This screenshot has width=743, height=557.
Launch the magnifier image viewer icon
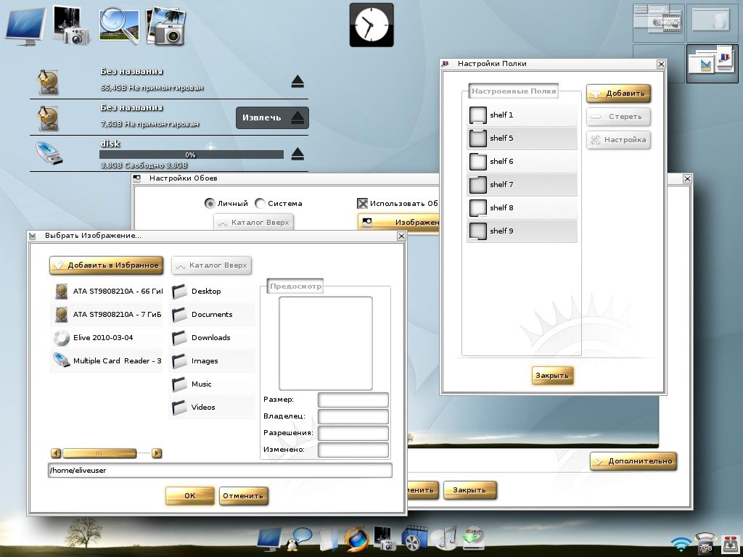(x=118, y=26)
